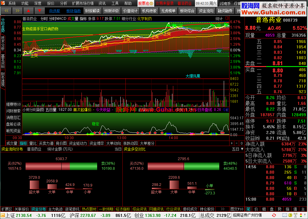The width and height of the screenshot is (308, 219).
Task: Open the 分析 menu
Action: [x=64, y=4]
